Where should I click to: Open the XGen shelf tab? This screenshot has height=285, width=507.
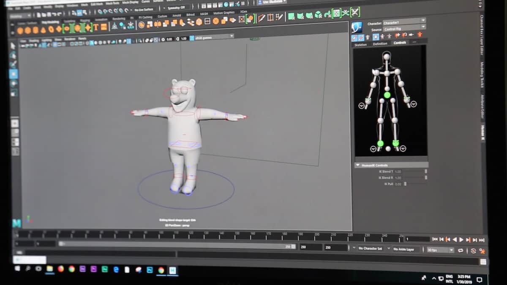click(x=244, y=11)
